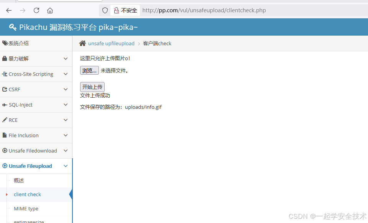Expand the File Inclusion chevron

click(x=66, y=135)
